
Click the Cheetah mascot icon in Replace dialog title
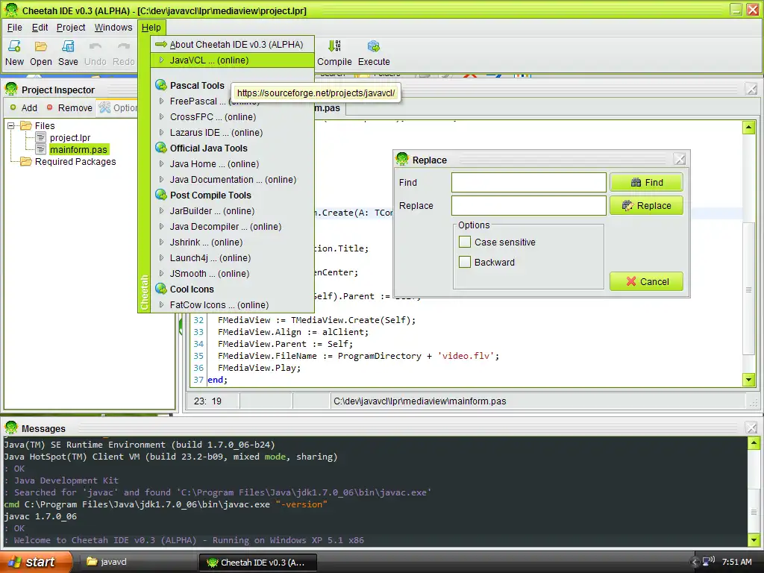402,160
